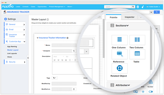Select Master Layout in sidebar

click(x=13, y=50)
